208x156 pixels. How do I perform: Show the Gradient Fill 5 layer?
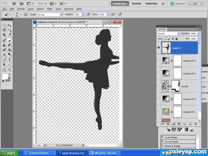(x=159, y=61)
